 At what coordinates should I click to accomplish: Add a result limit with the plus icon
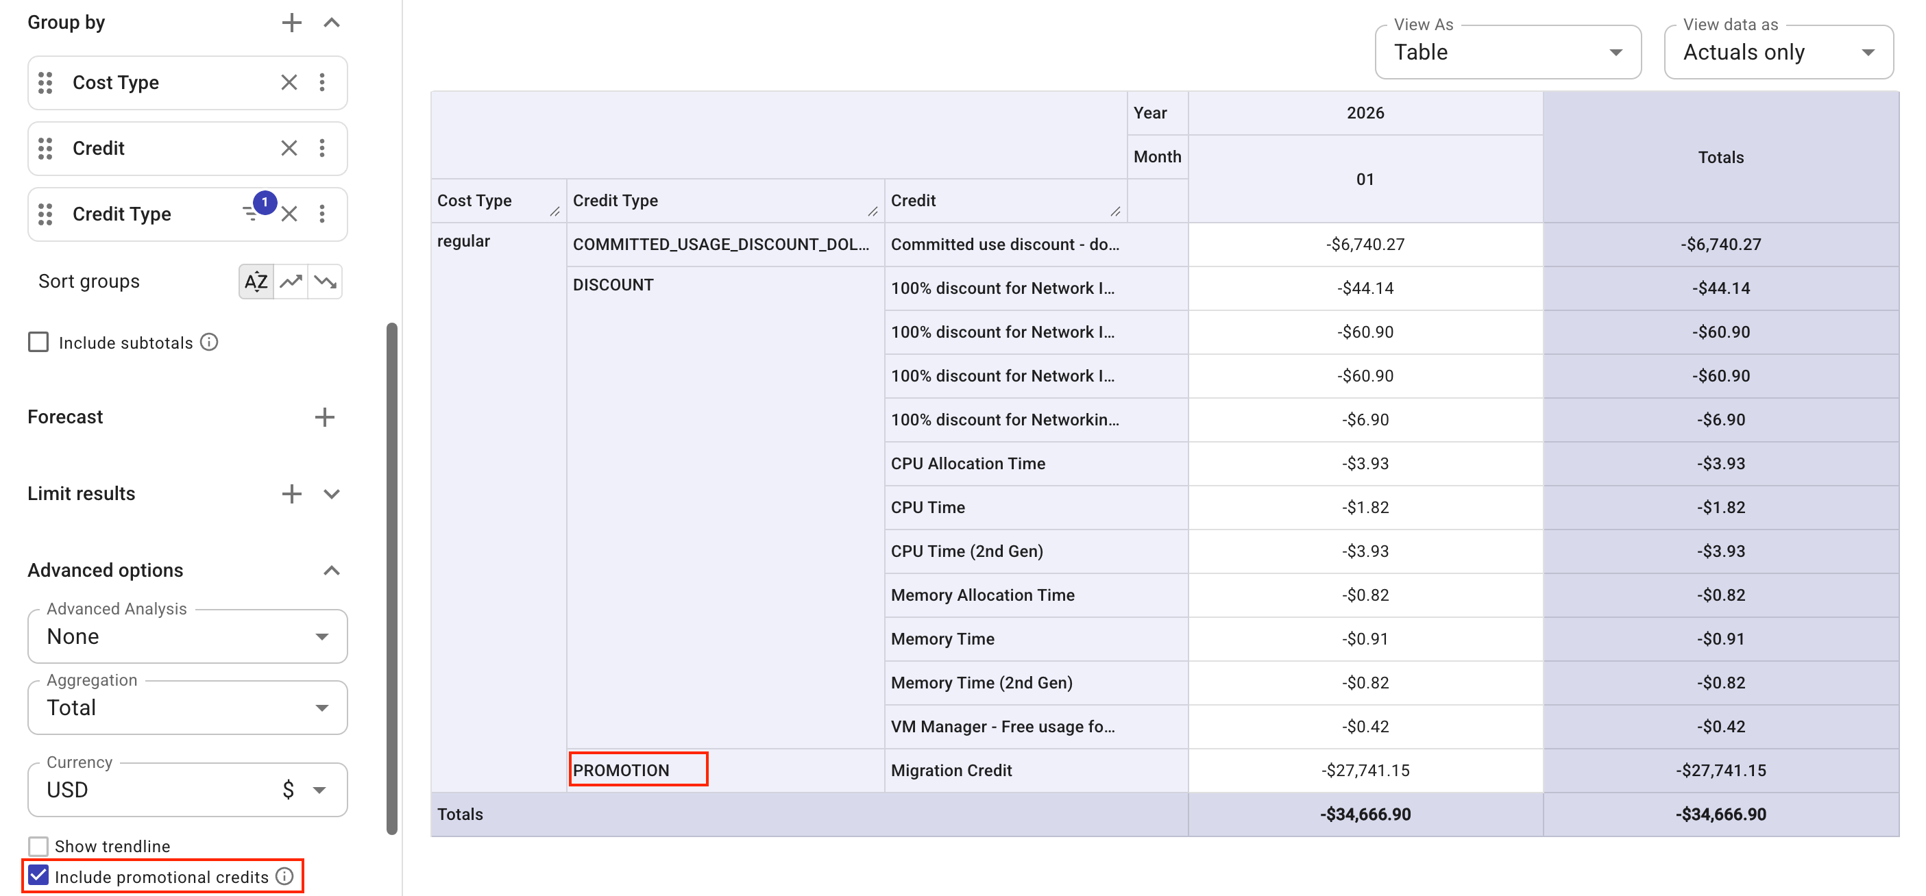click(291, 493)
